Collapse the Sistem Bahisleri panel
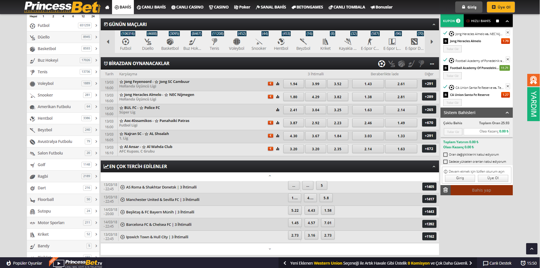Screen dimensions: 540x268 507,113
